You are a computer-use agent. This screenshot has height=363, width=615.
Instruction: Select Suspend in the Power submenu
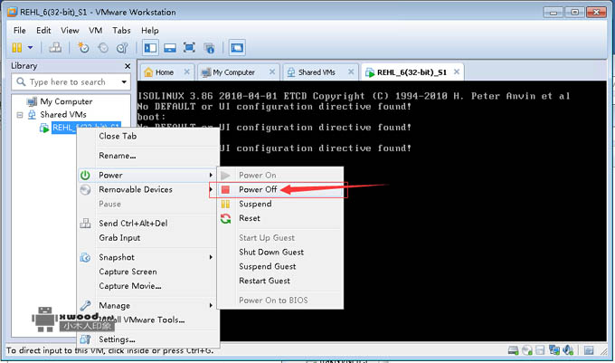point(280,204)
